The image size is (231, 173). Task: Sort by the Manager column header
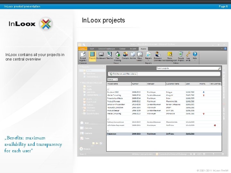156,84
